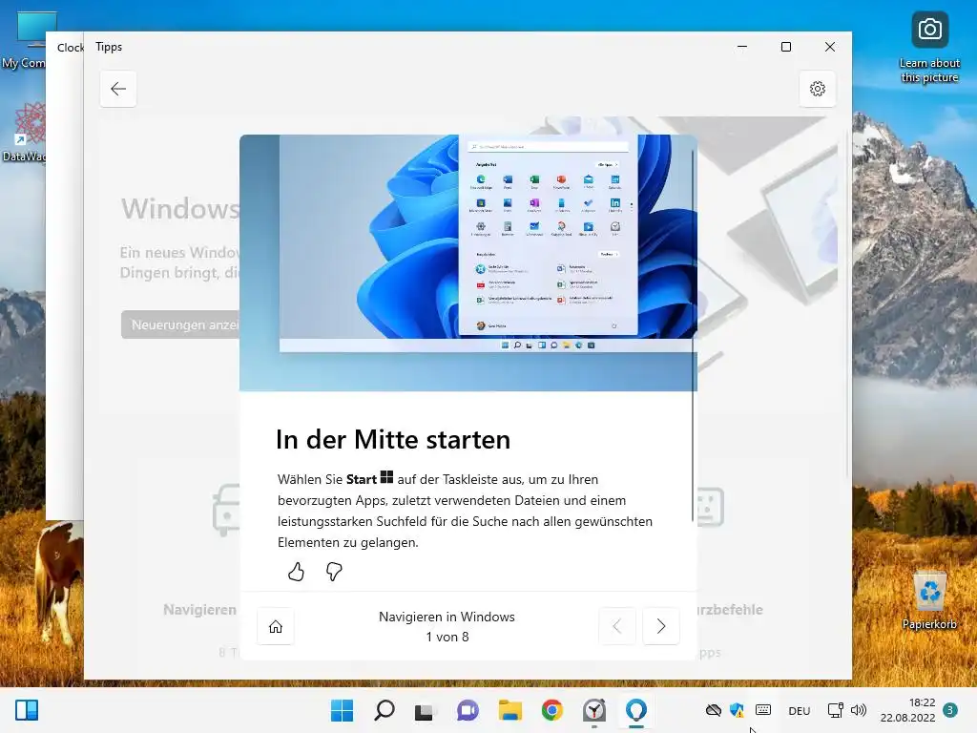The height and width of the screenshot is (733, 977).
Task: Open Task View on the taskbar
Action: coord(425,710)
